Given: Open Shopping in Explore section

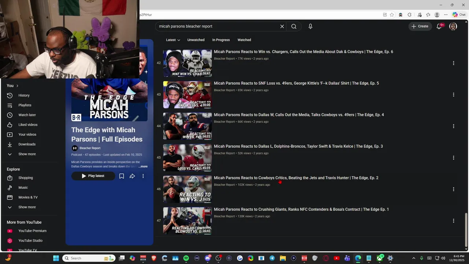Looking at the screenshot, I should (26, 178).
